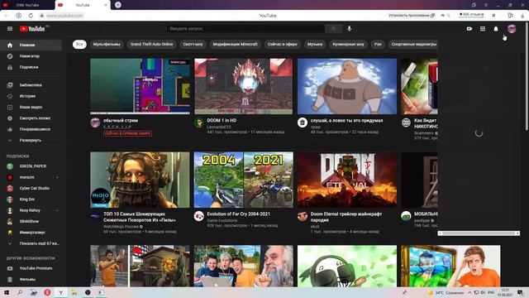
Task: Open the YouTube apps grid
Action: point(483,29)
